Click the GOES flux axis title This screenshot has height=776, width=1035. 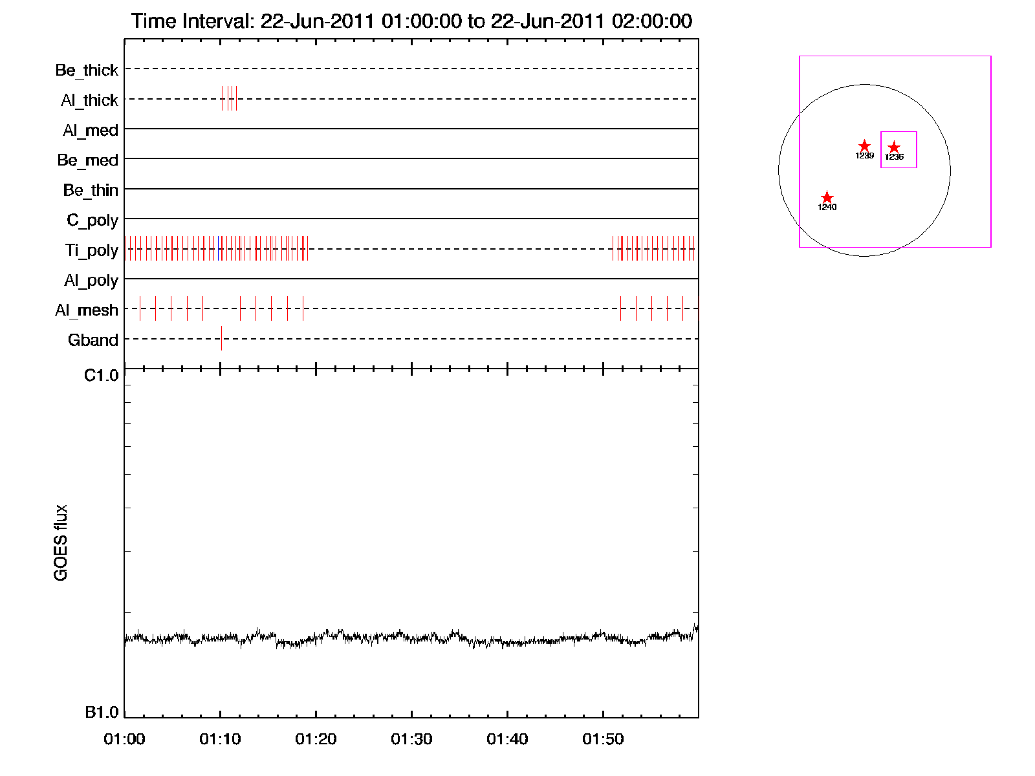click(x=60, y=543)
